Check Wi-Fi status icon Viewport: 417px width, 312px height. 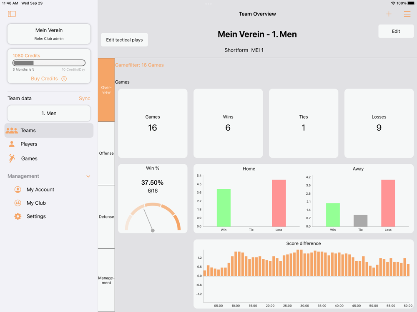coord(393,3)
